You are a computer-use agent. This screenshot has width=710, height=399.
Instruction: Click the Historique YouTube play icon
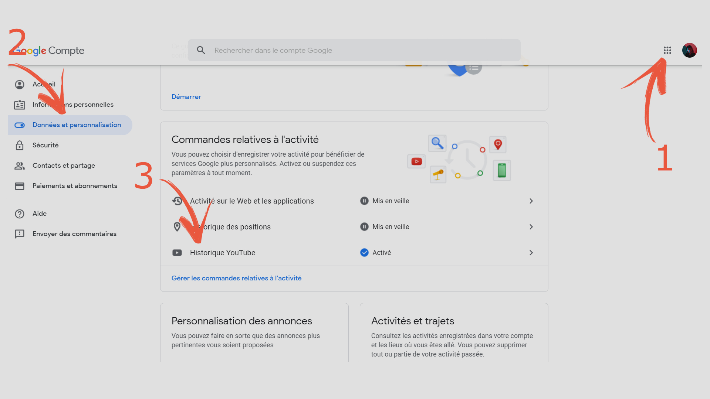(x=177, y=253)
